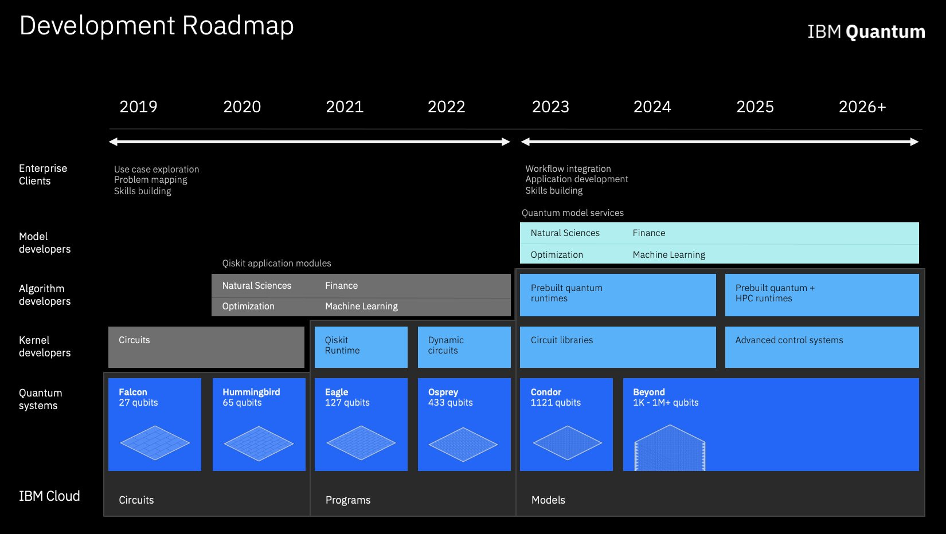946x534 pixels.
Task: Click the Problem mapping text
Action: click(x=151, y=180)
